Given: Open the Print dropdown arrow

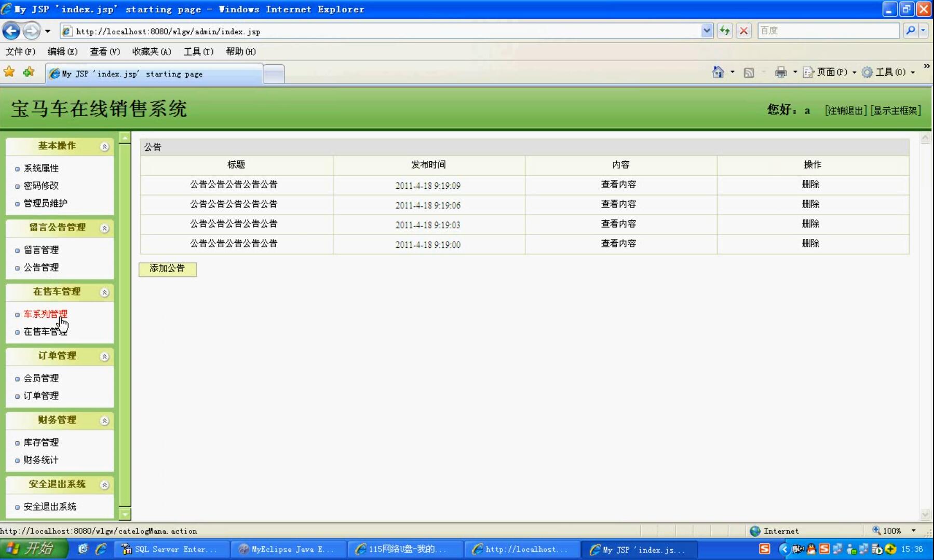Looking at the screenshot, I should tap(794, 72).
